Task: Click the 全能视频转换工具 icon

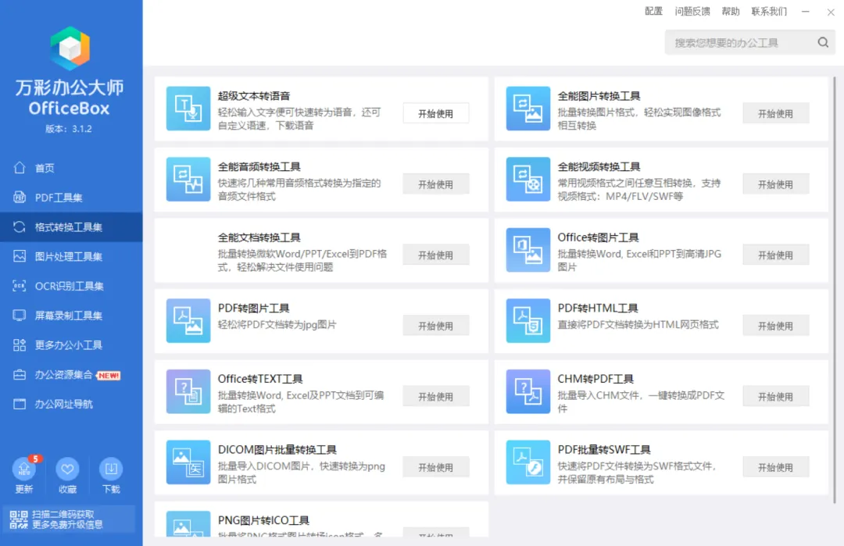Action: click(528, 179)
